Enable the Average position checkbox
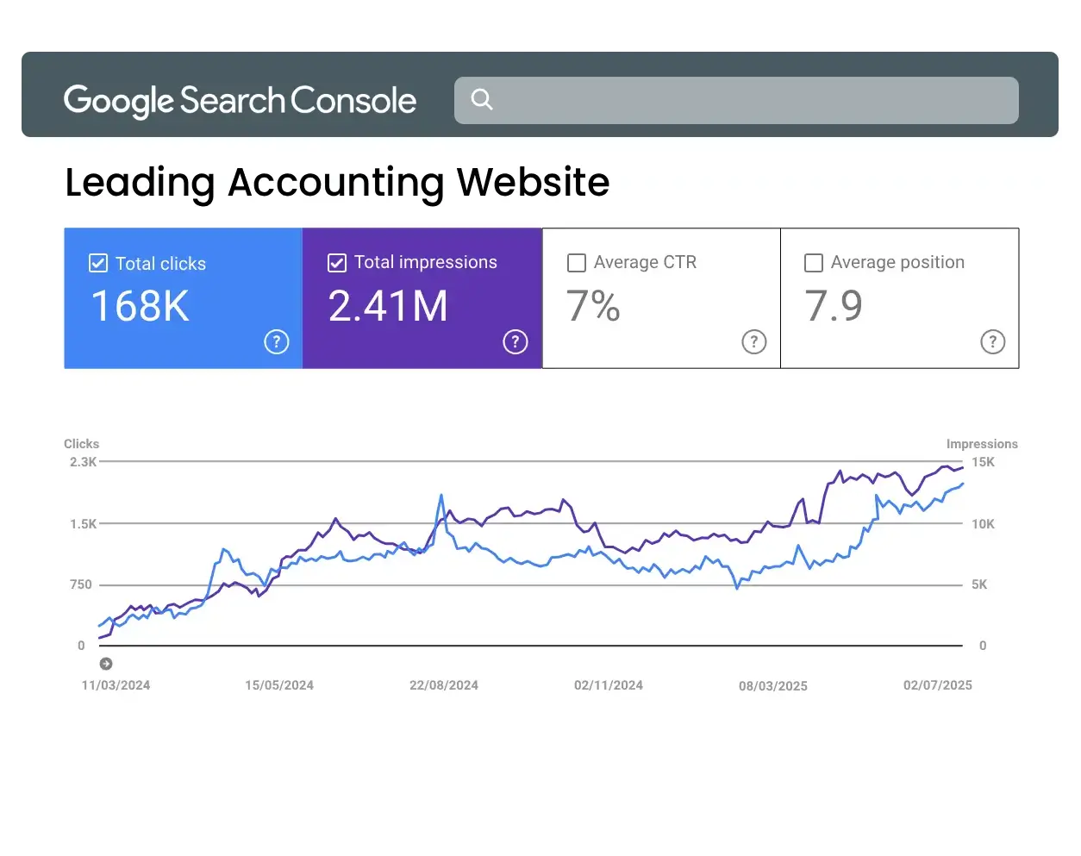Image resolution: width=1081 pixels, height=856 pixels. (x=813, y=262)
